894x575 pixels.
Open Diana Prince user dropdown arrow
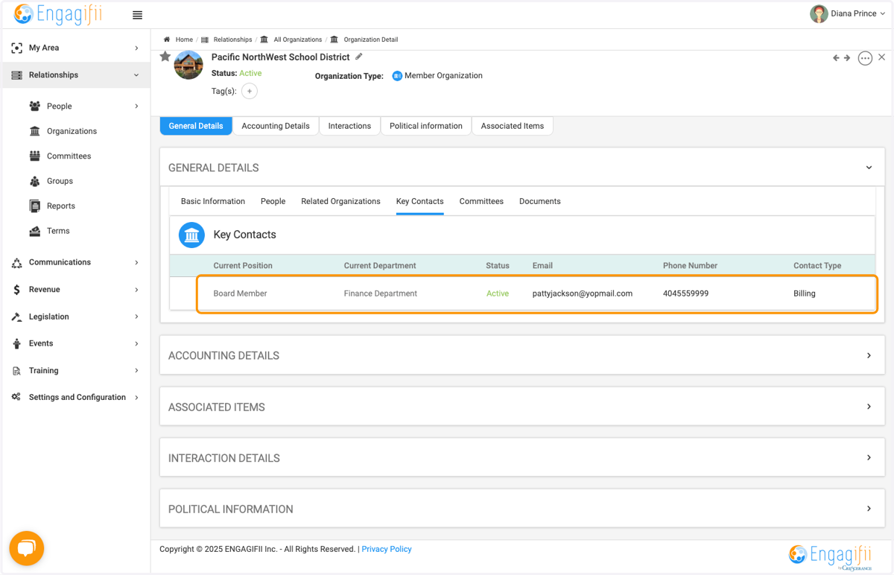tap(883, 14)
